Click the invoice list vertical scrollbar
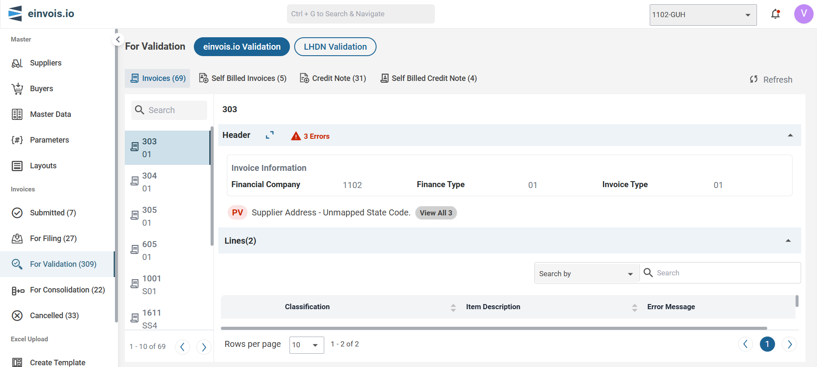Viewport: 817px width, 367px height. coord(212,186)
